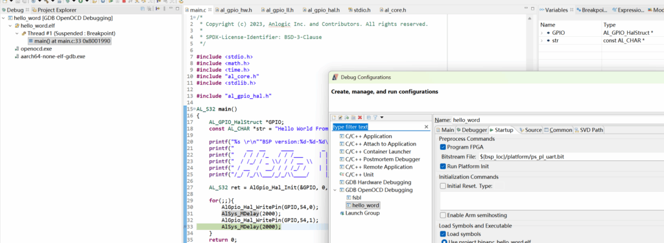
Task: Collapse hello_word.elf tree node
Action: click(x=10, y=26)
